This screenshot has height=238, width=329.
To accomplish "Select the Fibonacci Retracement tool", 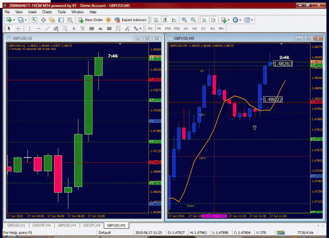I will 65,28.
